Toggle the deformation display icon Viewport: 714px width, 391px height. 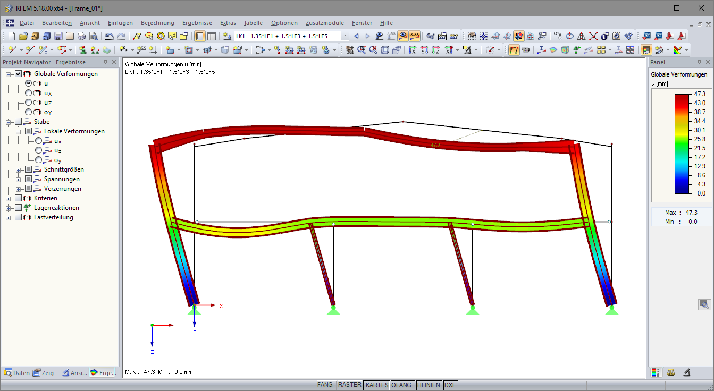[x=514, y=50]
